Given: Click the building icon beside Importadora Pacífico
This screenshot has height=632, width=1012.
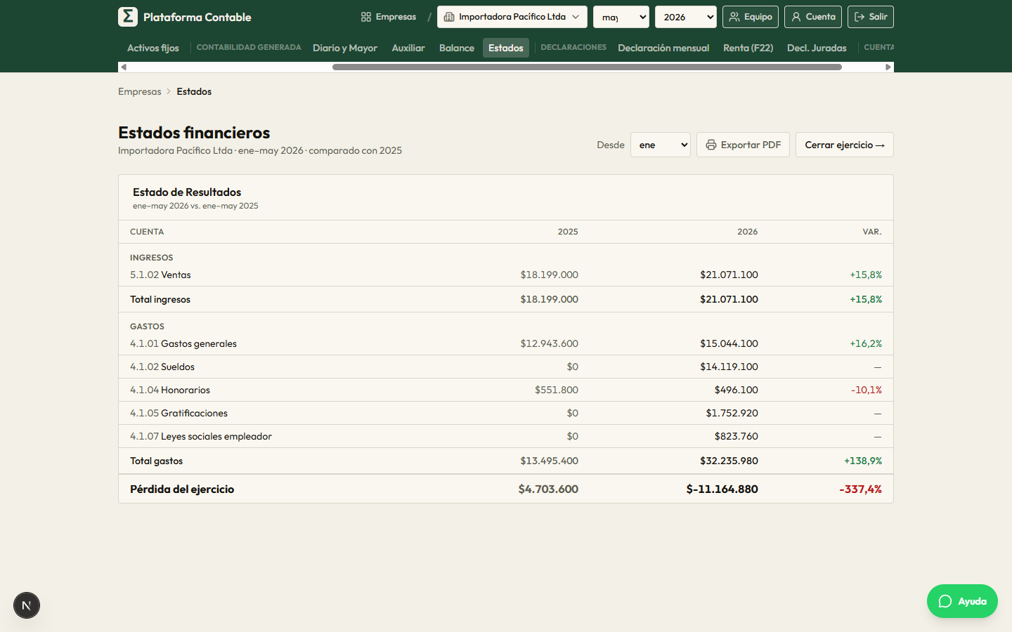Looking at the screenshot, I should [x=449, y=17].
